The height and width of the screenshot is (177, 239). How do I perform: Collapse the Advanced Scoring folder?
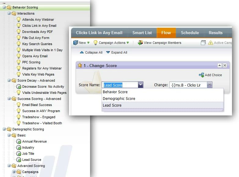point(9,166)
